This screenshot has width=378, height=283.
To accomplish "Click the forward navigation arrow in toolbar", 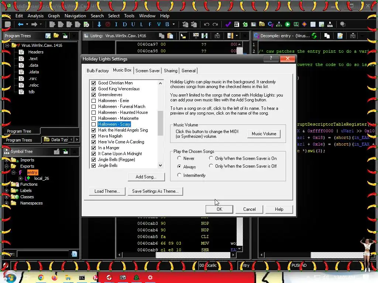I will [x=34, y=24].
